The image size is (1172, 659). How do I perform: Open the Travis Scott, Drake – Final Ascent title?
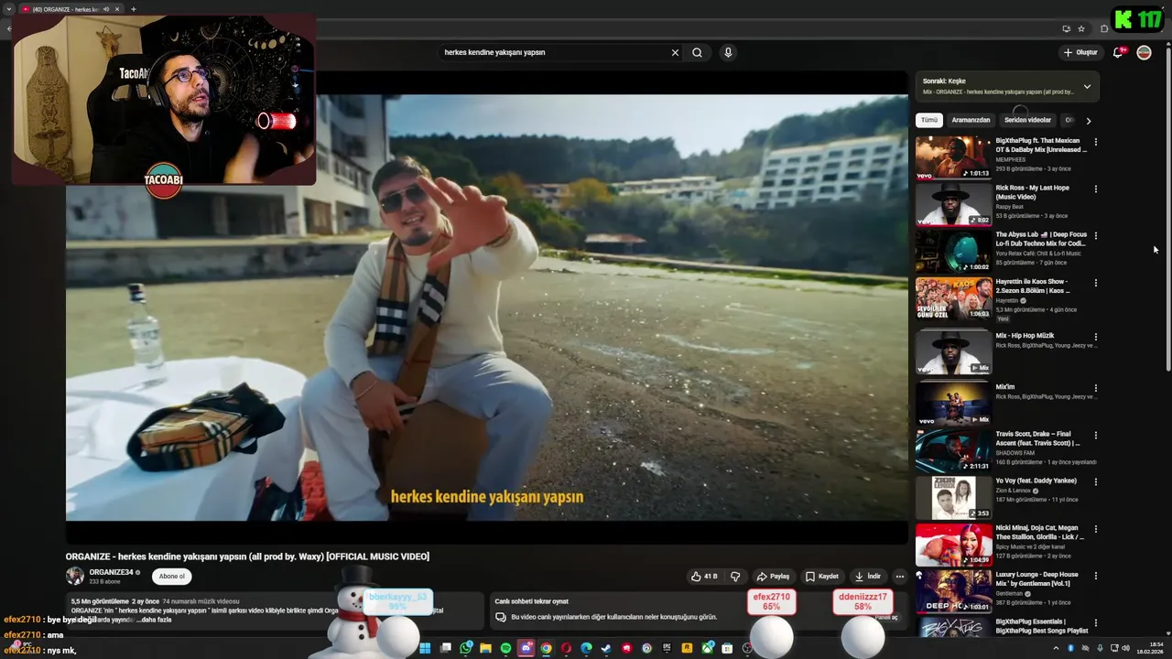point(1038,438)
